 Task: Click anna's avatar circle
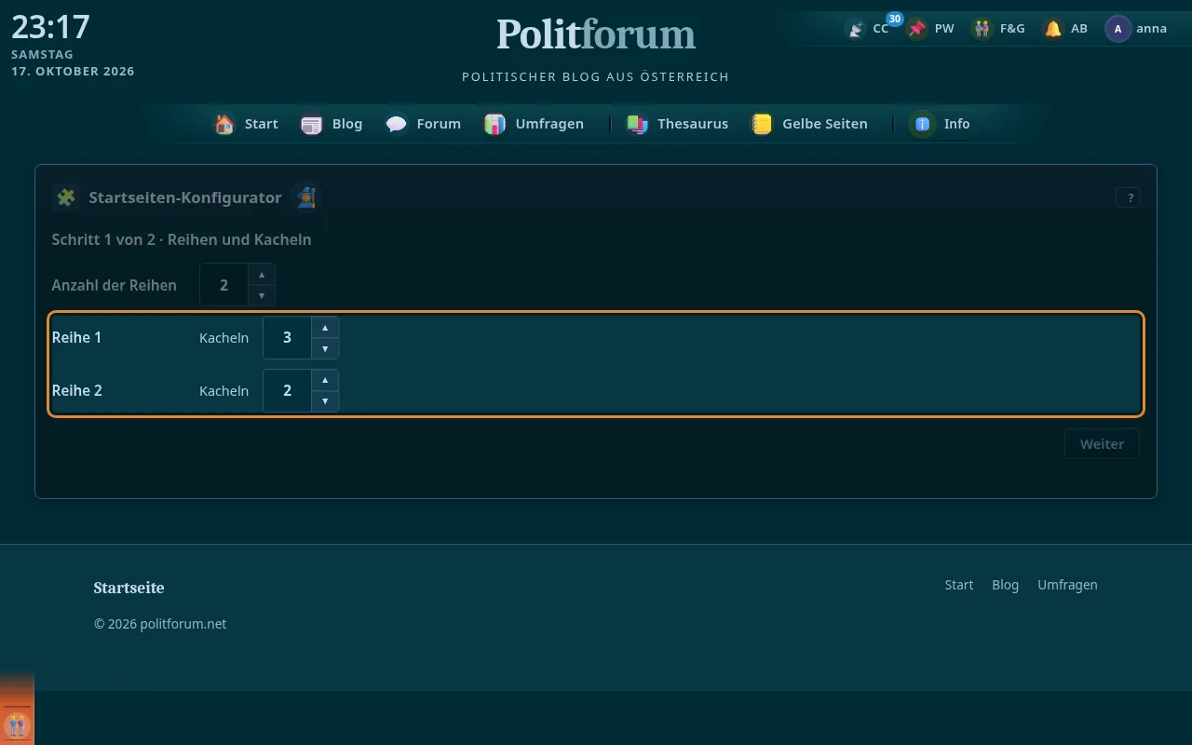pyautogui.click(x=1117, y=29)
